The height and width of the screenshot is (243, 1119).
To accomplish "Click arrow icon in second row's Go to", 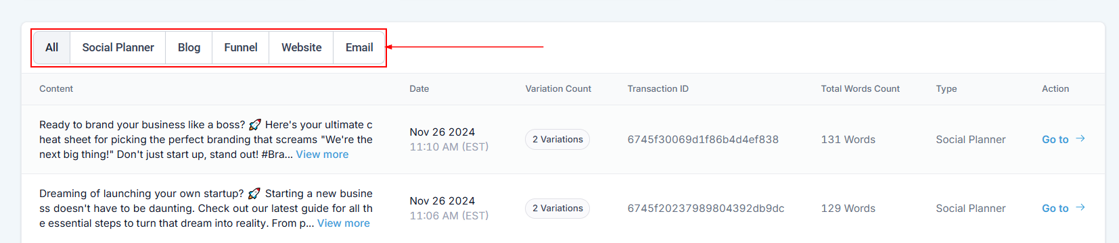I will click(x=1080, y=207).
